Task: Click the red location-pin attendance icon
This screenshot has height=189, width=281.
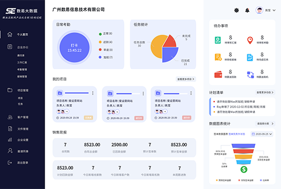Action: point(250,40)
